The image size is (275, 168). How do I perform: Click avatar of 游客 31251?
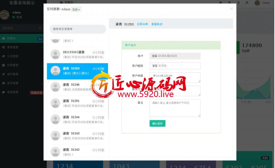click(x=55, y=103)
